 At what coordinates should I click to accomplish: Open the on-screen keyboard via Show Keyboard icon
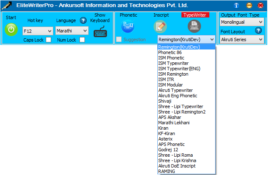100,32
